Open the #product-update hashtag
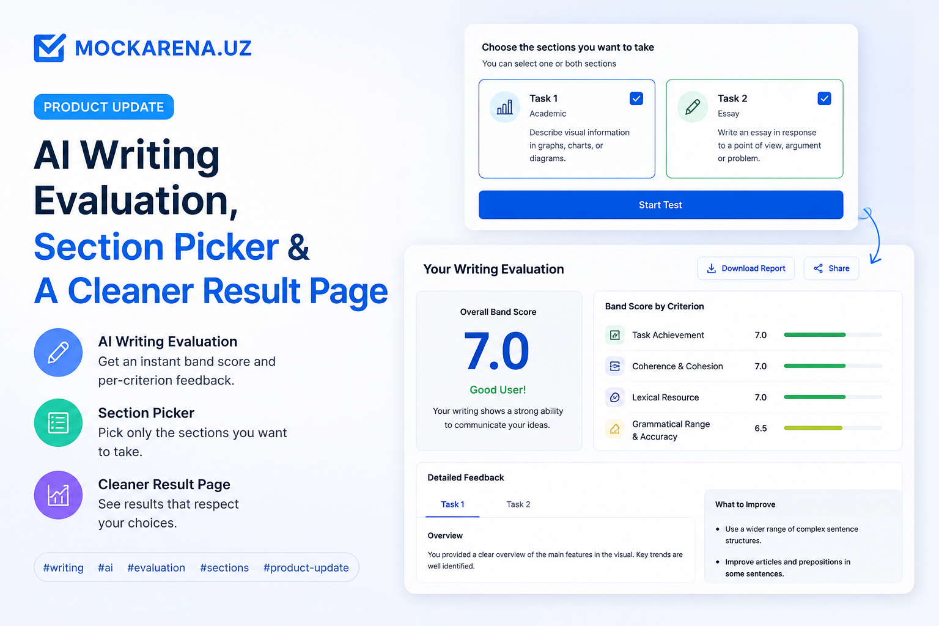The image size is (939, 626). pos(306,568)
